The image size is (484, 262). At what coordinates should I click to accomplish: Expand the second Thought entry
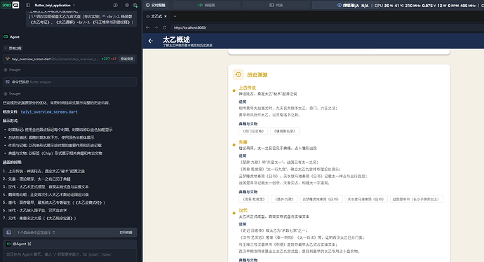(12, 94)
